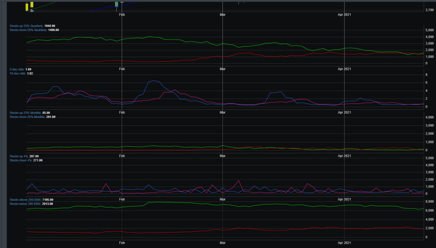Select the '10-day ratio:' indicator label

point(18,73)
